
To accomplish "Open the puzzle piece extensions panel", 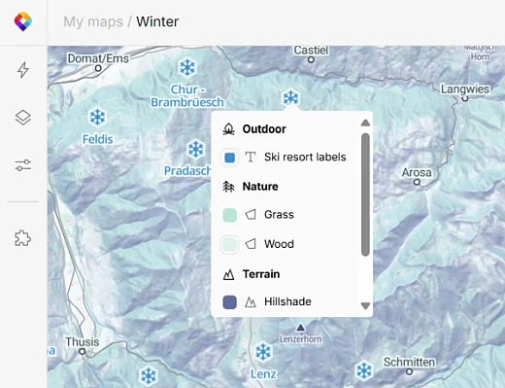I will [x=23, y=238].
